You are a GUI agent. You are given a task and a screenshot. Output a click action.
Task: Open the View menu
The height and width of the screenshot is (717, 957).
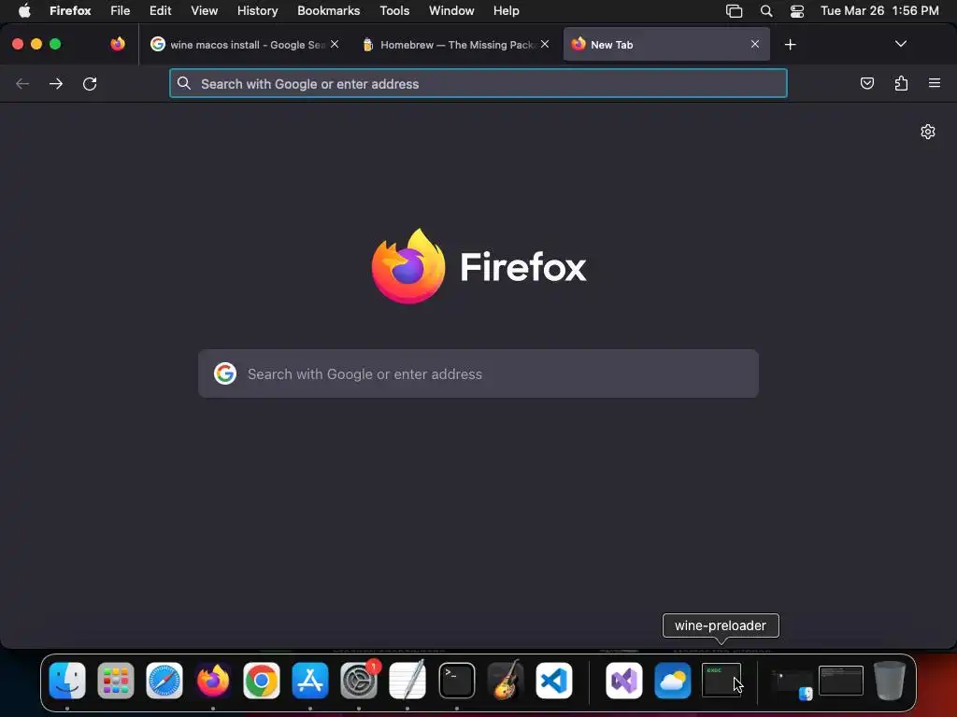[x=205, y=10]
